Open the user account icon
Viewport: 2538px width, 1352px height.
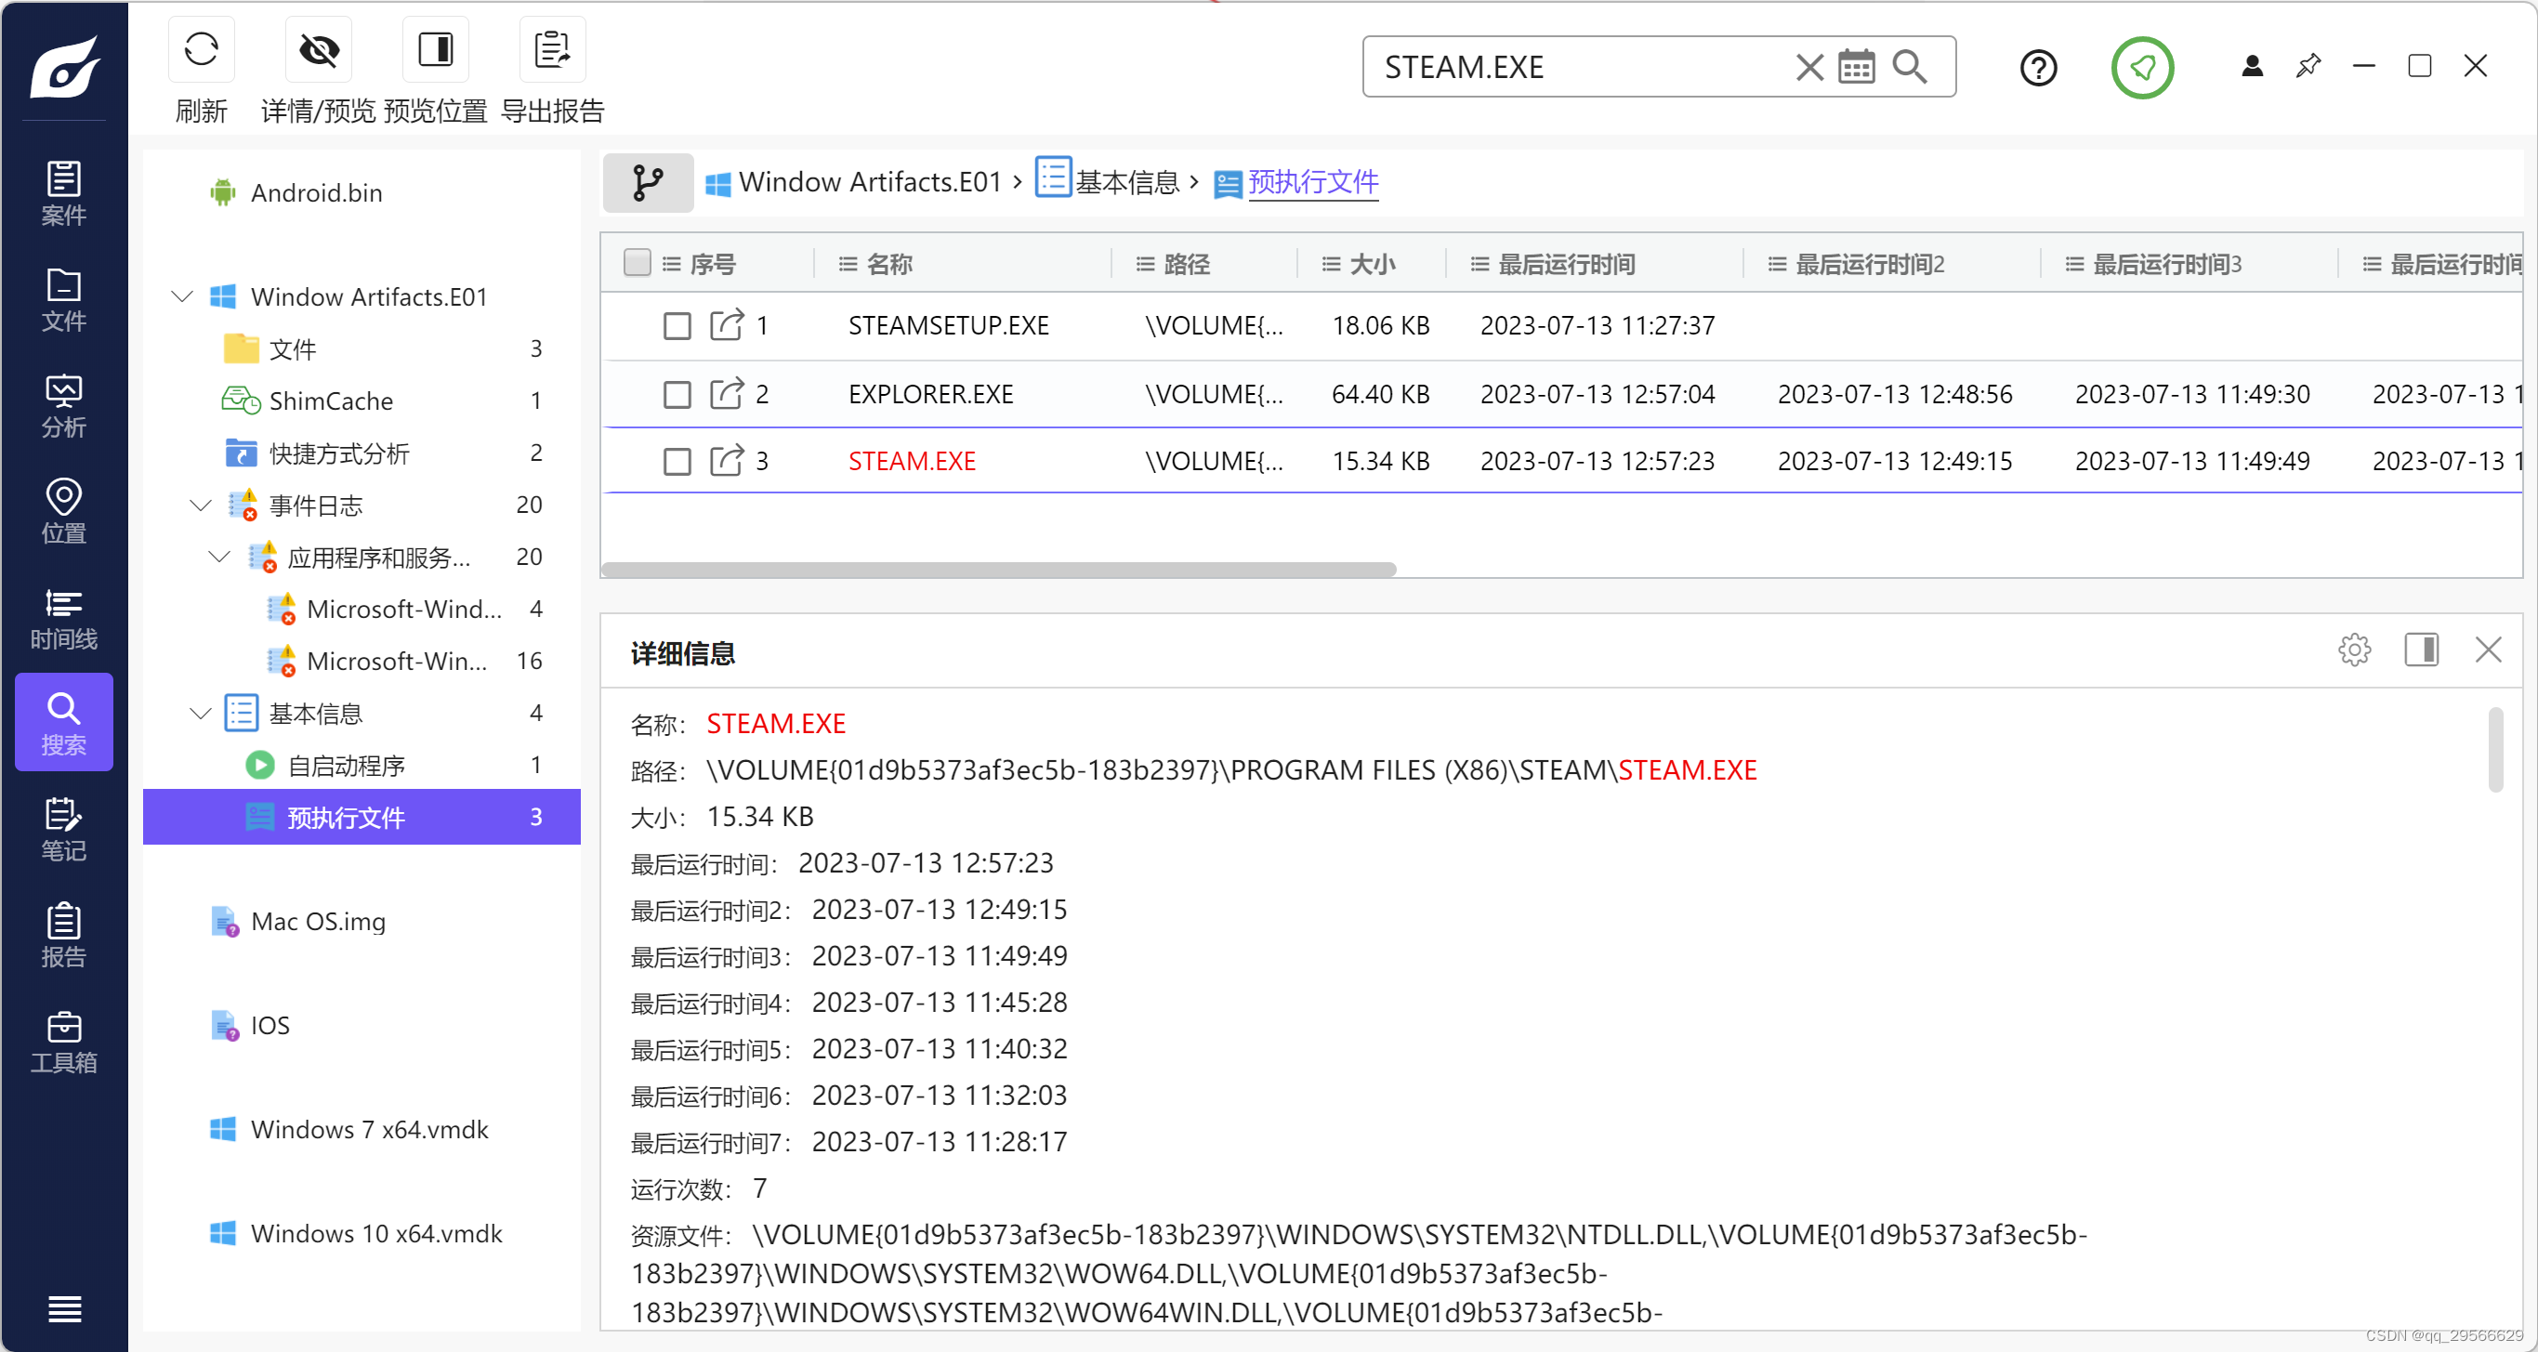pyautogui.click(x=2251, y=66)
